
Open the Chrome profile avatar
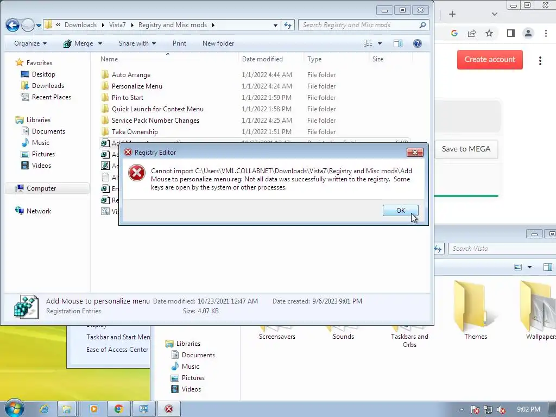(x=528, y=33)
